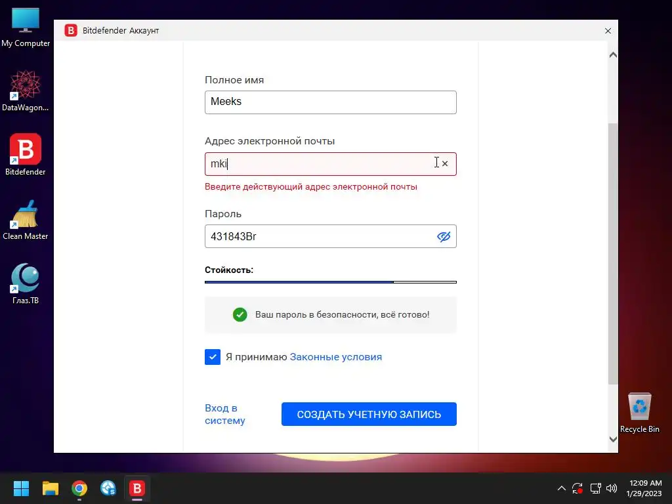Viewport: 672px width, 504px height.
Task: Open the Windows Start menu
Action: [x=21, y=488]
